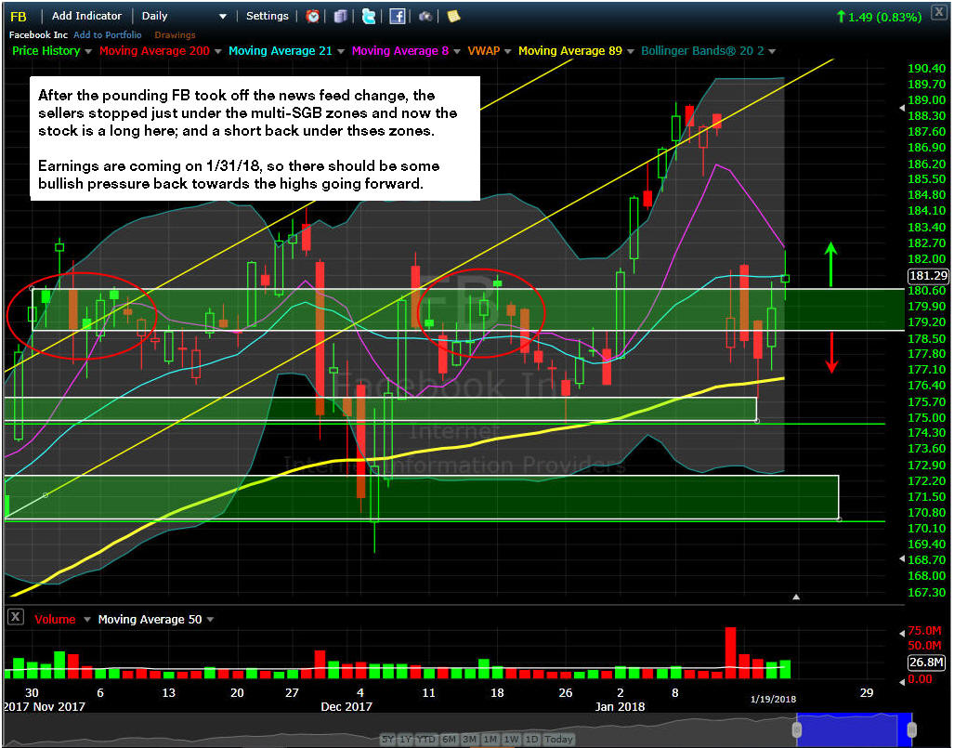954x748 pixels.
Task: Remove the Volume panel with its X box
Action: pyautogui.click(x=15, y=617)
